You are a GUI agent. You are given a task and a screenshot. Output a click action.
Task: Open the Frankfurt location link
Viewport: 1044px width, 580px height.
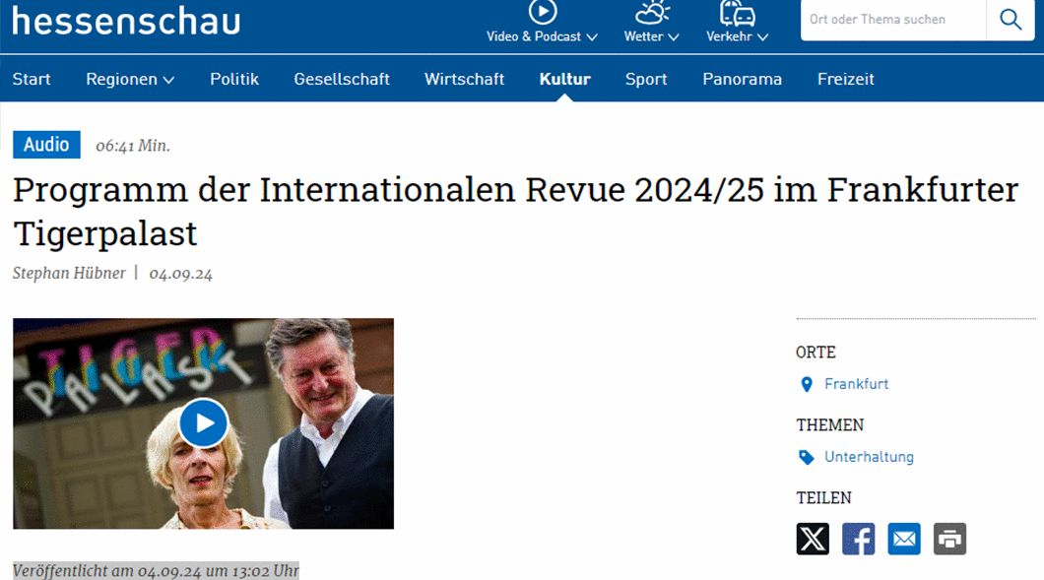click(x=856, y=384)
